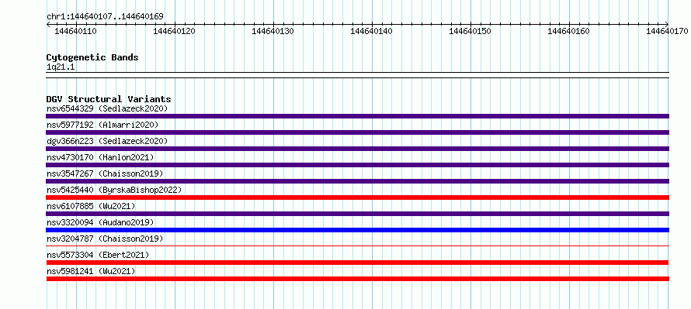
Task: Click the nsv3547267 (Chaisson2019) variant label
Action: pyautogui.click(x=105, y=173)
